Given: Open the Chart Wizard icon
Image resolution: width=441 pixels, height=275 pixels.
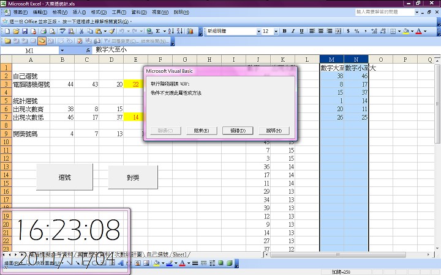Looking at the screenshot, I should (x=190, y=31).
